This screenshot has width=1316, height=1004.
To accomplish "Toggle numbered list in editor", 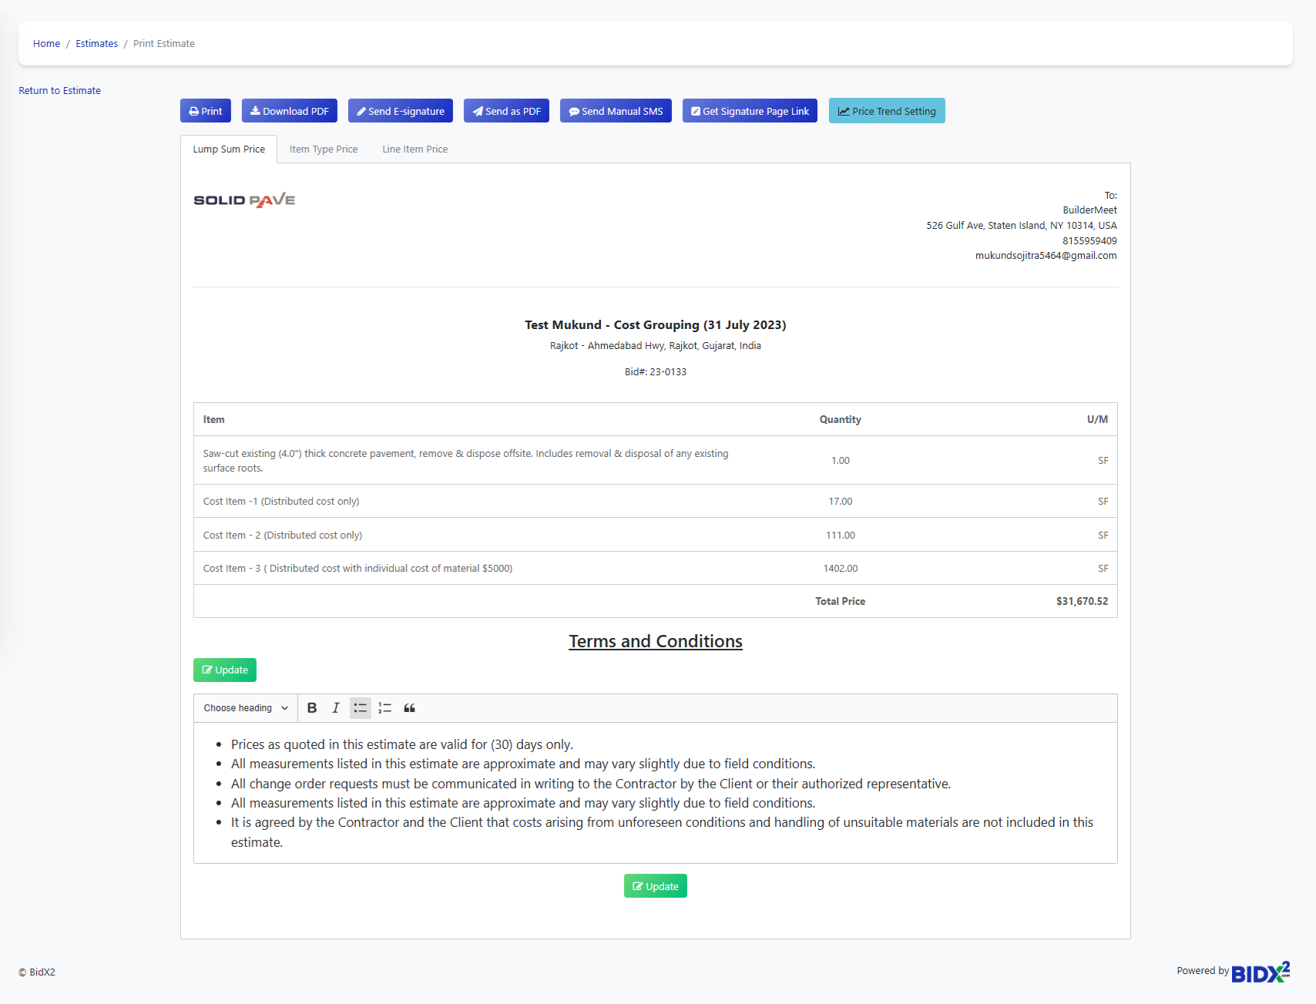I will point(385,708).
